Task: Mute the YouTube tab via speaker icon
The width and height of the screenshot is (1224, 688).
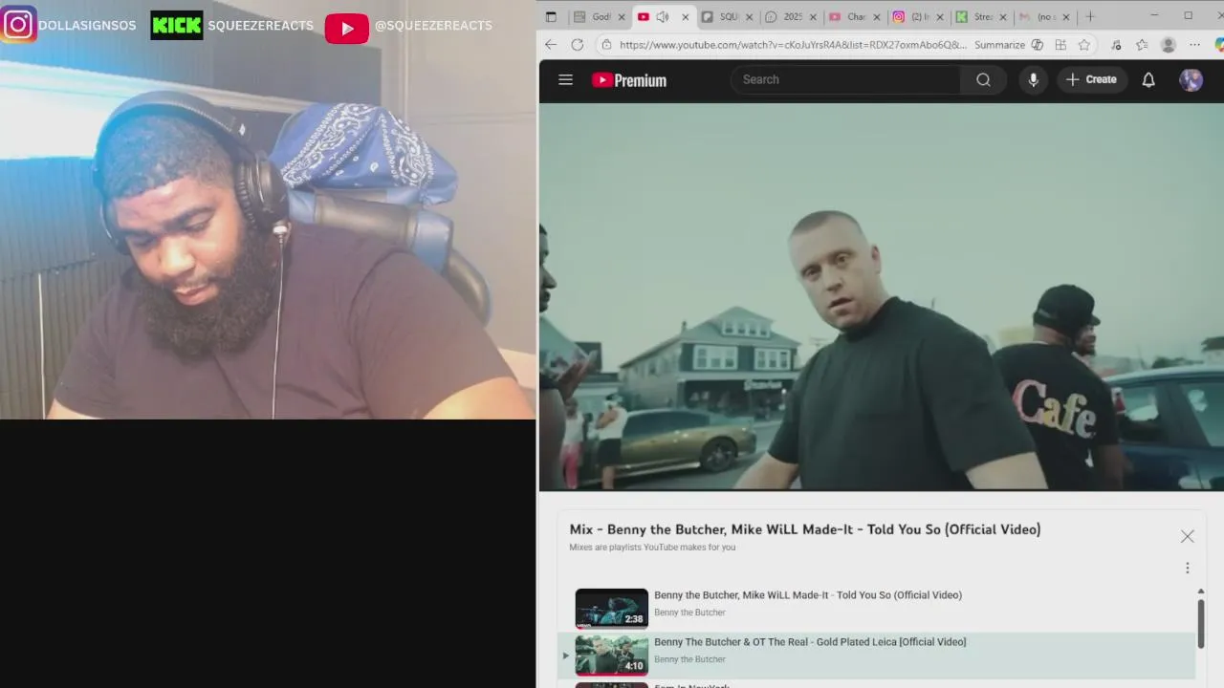Action: click(x=663, y=16)
